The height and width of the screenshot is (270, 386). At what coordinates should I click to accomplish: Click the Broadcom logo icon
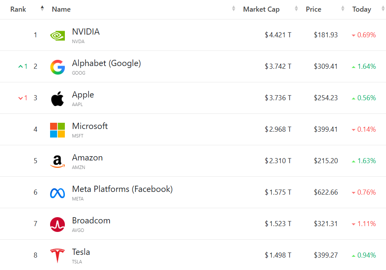point(57,224)
